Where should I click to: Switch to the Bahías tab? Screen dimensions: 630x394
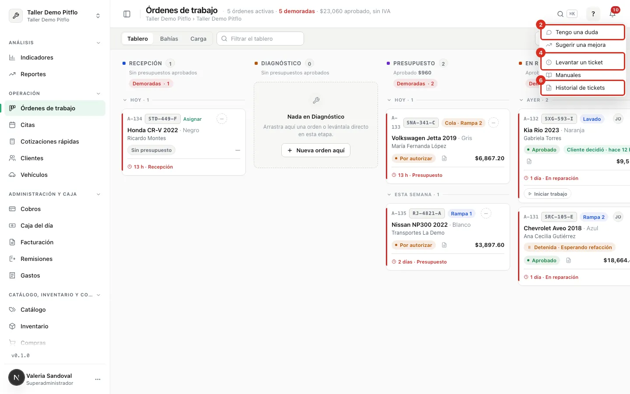(x=169, y=39)
